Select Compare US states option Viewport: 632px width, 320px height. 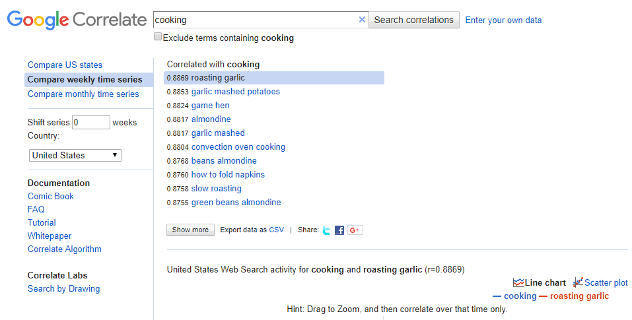(65, 65)
